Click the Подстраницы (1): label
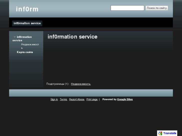The image size is (182, 136). tap(58, 84)
